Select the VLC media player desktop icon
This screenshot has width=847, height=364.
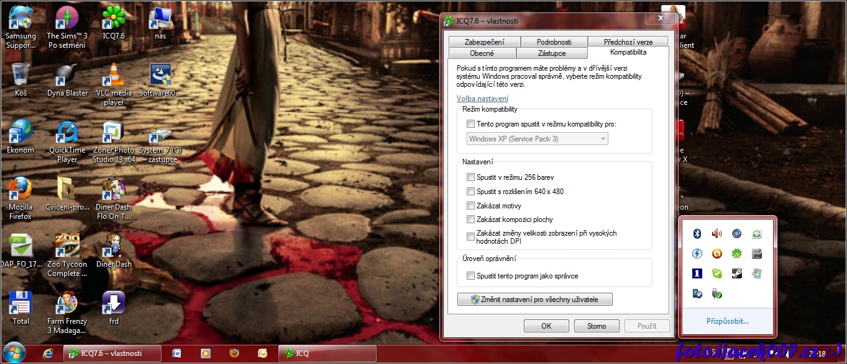tap(113, 82)
